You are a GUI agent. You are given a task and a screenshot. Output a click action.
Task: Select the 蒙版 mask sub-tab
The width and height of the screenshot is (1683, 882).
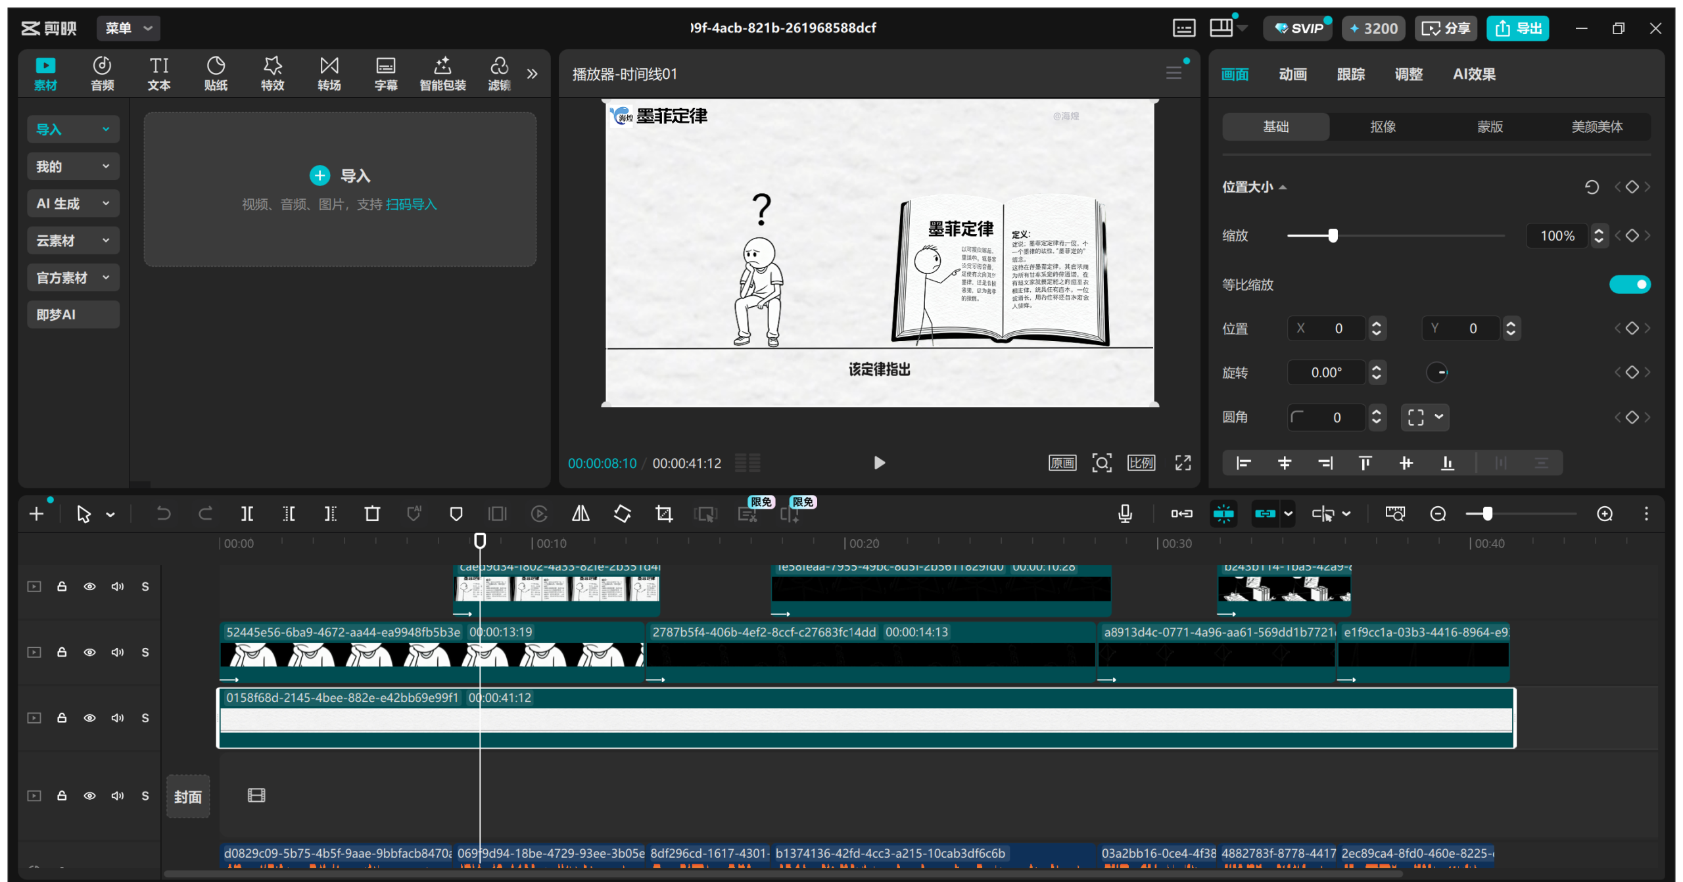click(x=1490, y=127)
